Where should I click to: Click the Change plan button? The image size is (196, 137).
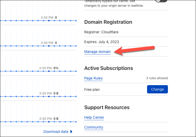(157, 89)
